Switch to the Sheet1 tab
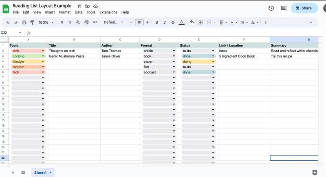 (43, 173)
